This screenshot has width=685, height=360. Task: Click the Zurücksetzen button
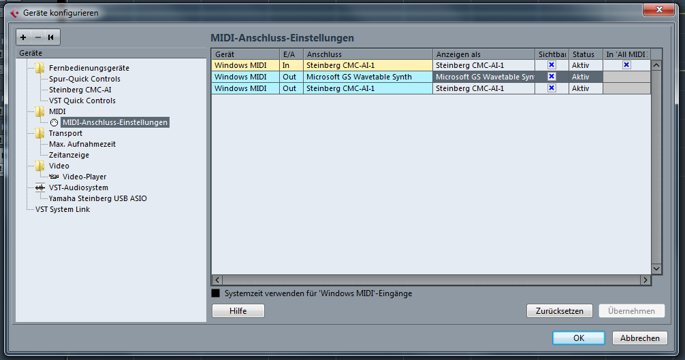click(560, 310)
